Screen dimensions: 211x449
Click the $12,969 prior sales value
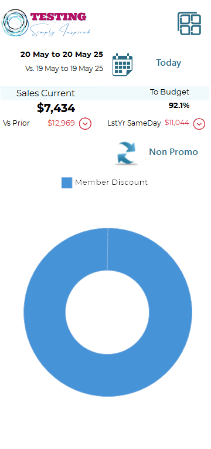point(61,123)
